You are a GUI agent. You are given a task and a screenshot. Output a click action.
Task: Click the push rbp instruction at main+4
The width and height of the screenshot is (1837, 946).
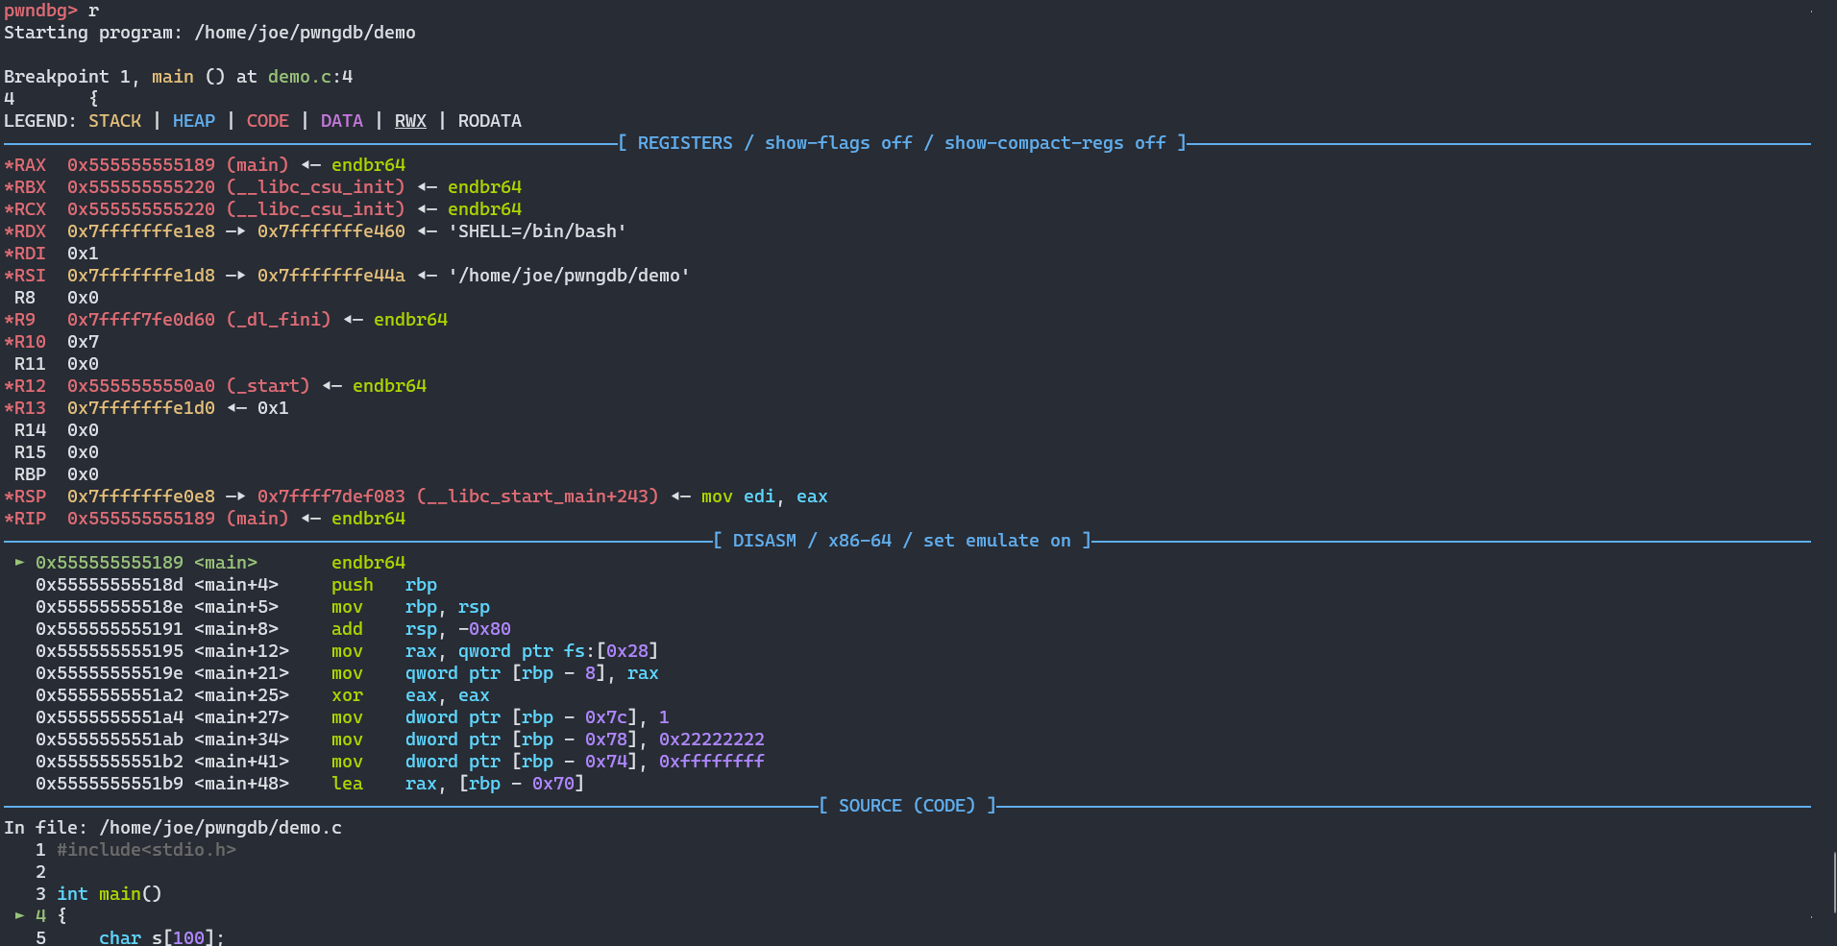point(383,585)
